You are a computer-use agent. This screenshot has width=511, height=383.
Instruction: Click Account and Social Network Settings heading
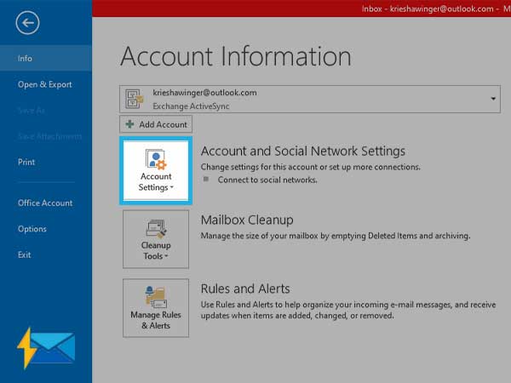pyautogui.click(x=303, y=151)
